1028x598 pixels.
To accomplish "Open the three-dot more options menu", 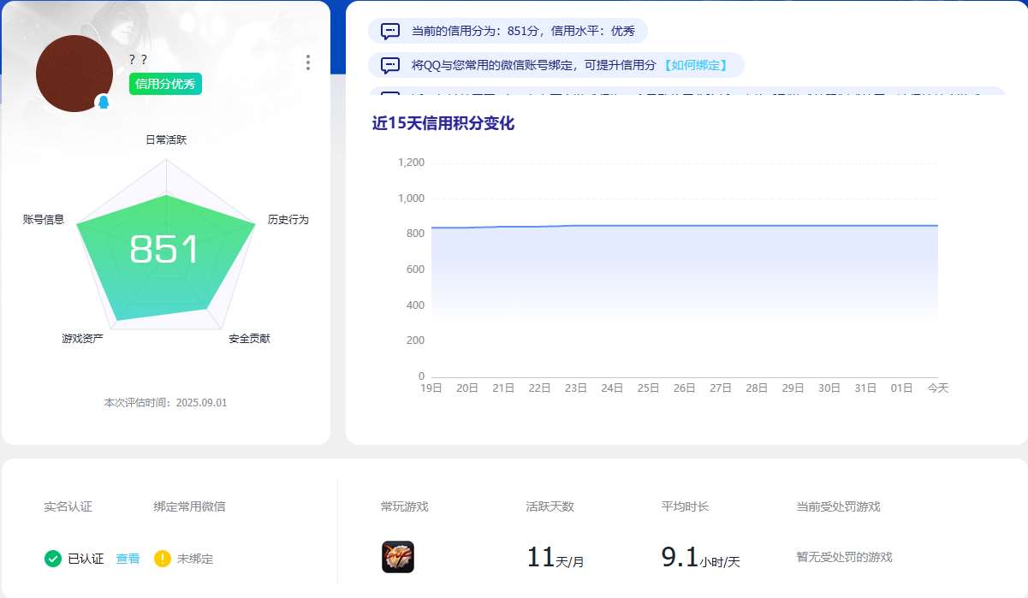I will click(308, 62).
